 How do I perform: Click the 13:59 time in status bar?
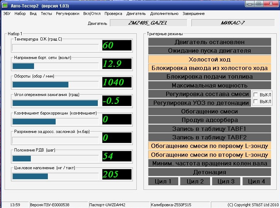coord(15,205)
